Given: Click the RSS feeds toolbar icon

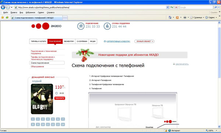Looking at the screenshot, I should pos(177,17).
